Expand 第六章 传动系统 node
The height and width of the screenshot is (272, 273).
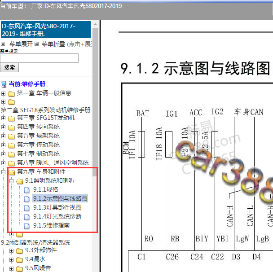pos(3,145)
